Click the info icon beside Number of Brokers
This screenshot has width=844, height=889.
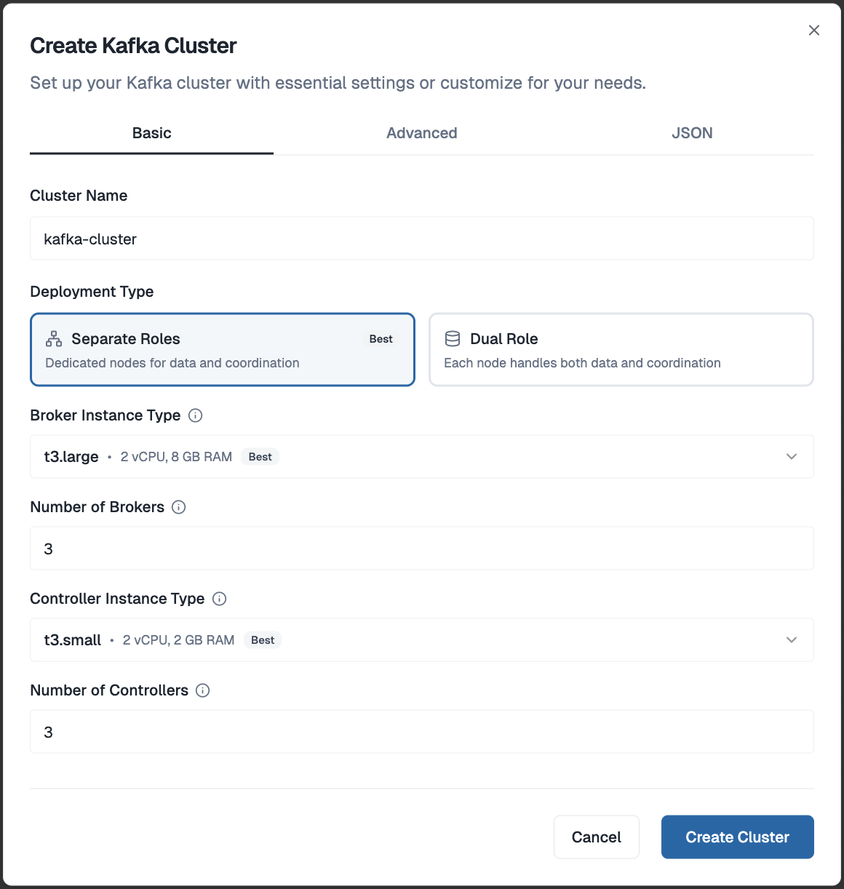pyautogui.click(x=179, y=507)
